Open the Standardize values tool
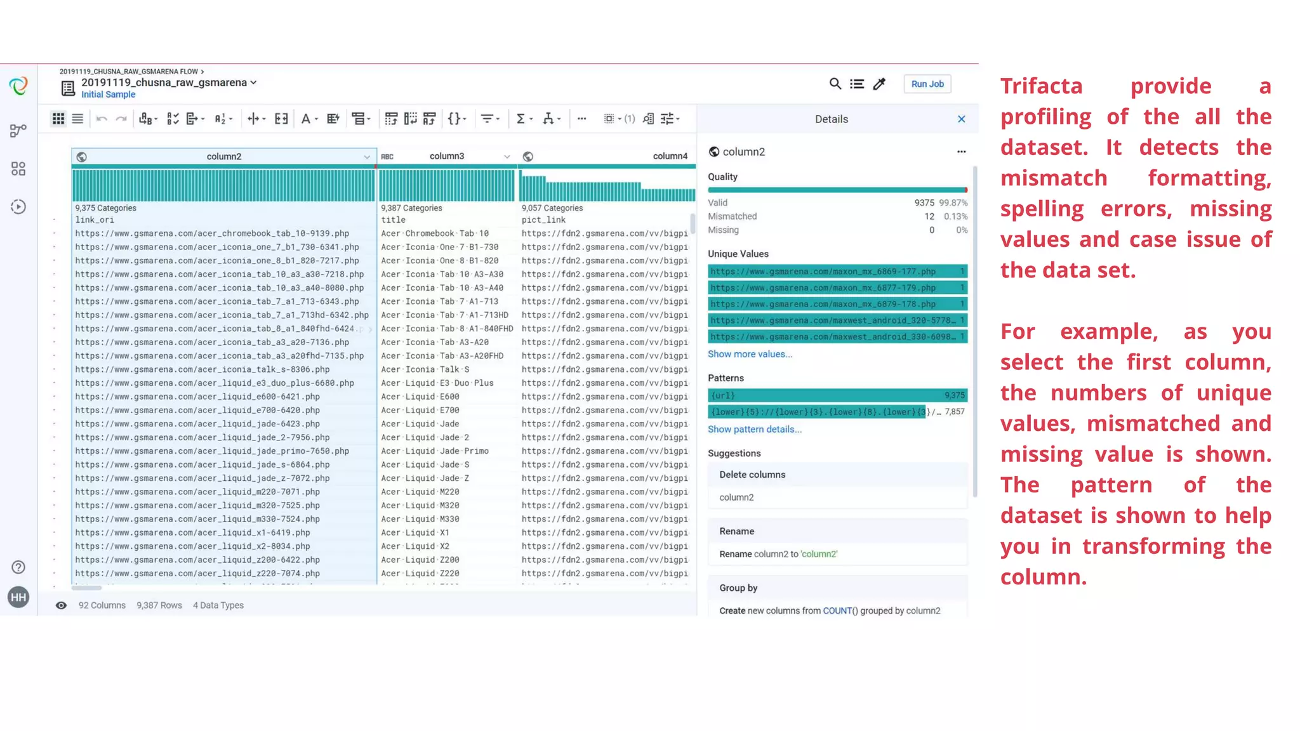This screenshot has height=731, width=1300. coord(173,119)
